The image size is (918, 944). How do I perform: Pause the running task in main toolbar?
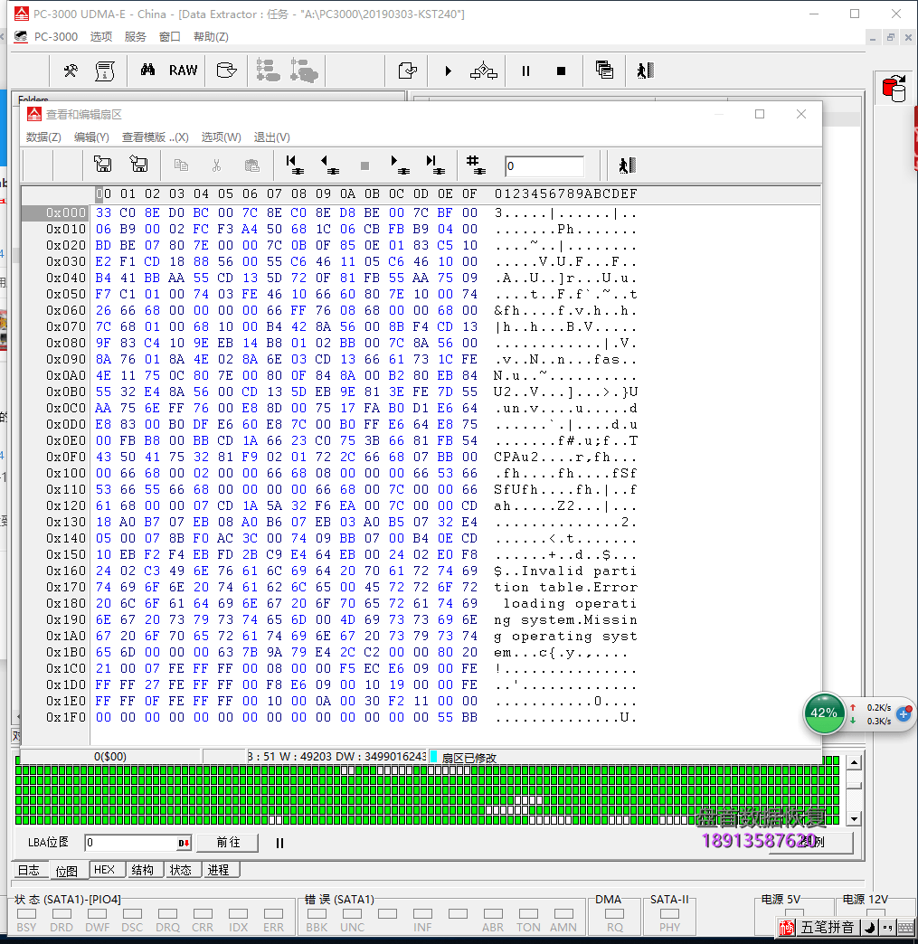click(x=525, y=71)
